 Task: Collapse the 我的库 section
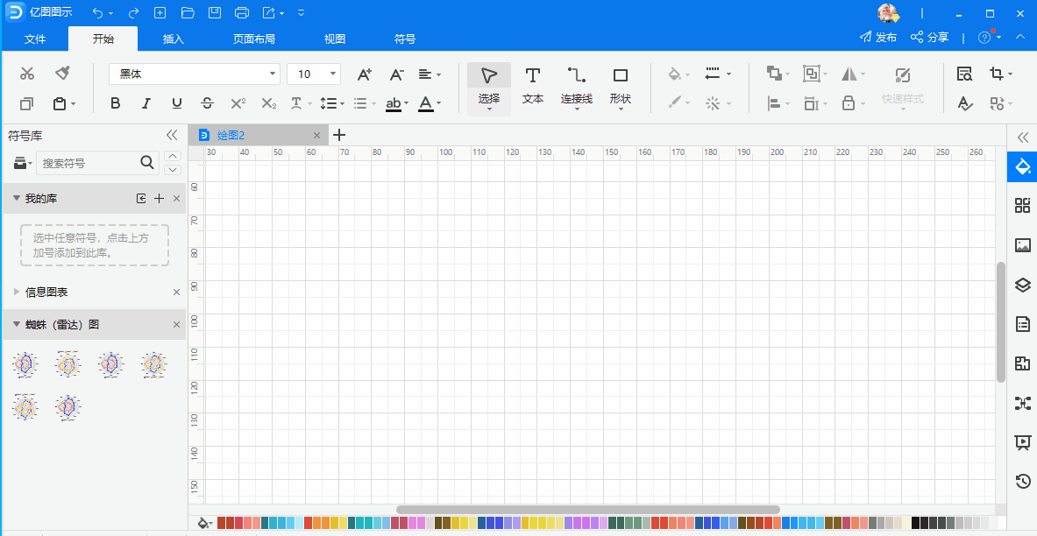coord(17,198)
